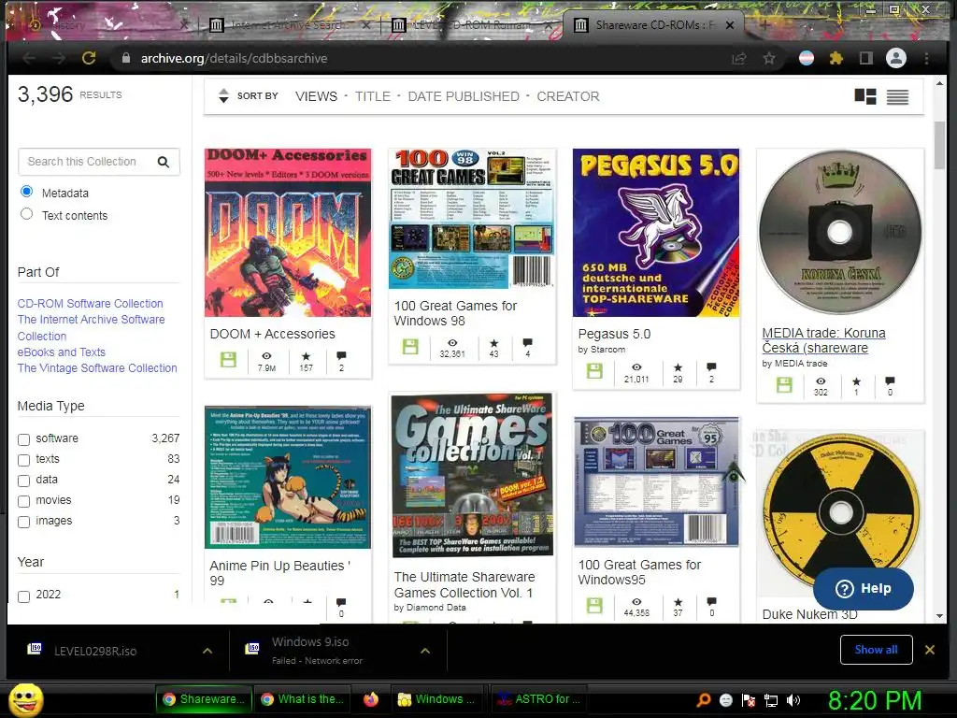Viewport: 957px width, 718px height.
Task: Switch to the 'What is the...' taskbar window
Action: (x=304, y=699)
